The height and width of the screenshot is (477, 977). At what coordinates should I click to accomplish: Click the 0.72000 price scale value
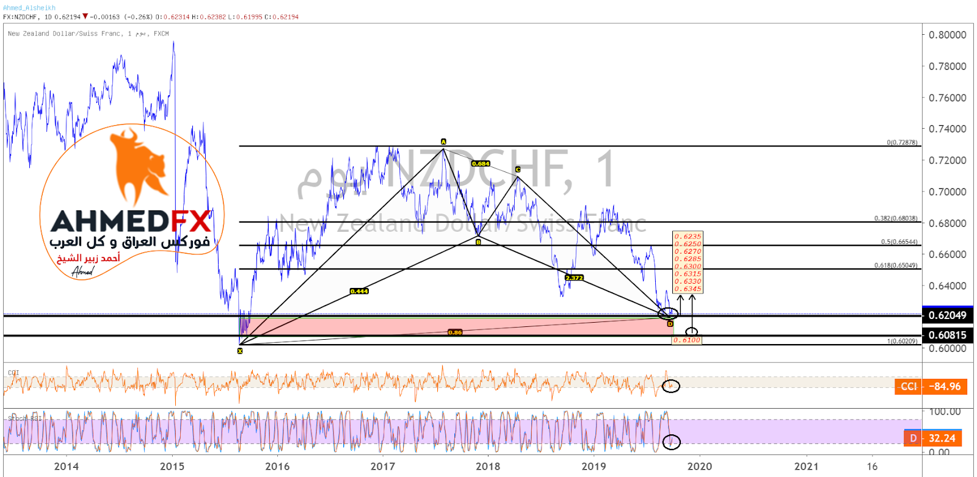click(948, 160)
